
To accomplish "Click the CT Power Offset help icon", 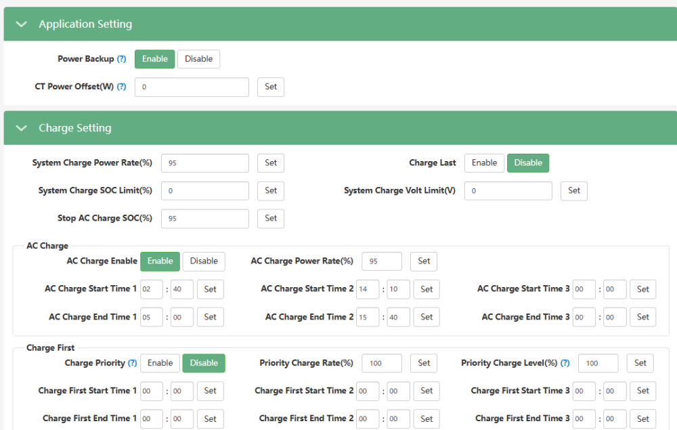I will [121, 87].
